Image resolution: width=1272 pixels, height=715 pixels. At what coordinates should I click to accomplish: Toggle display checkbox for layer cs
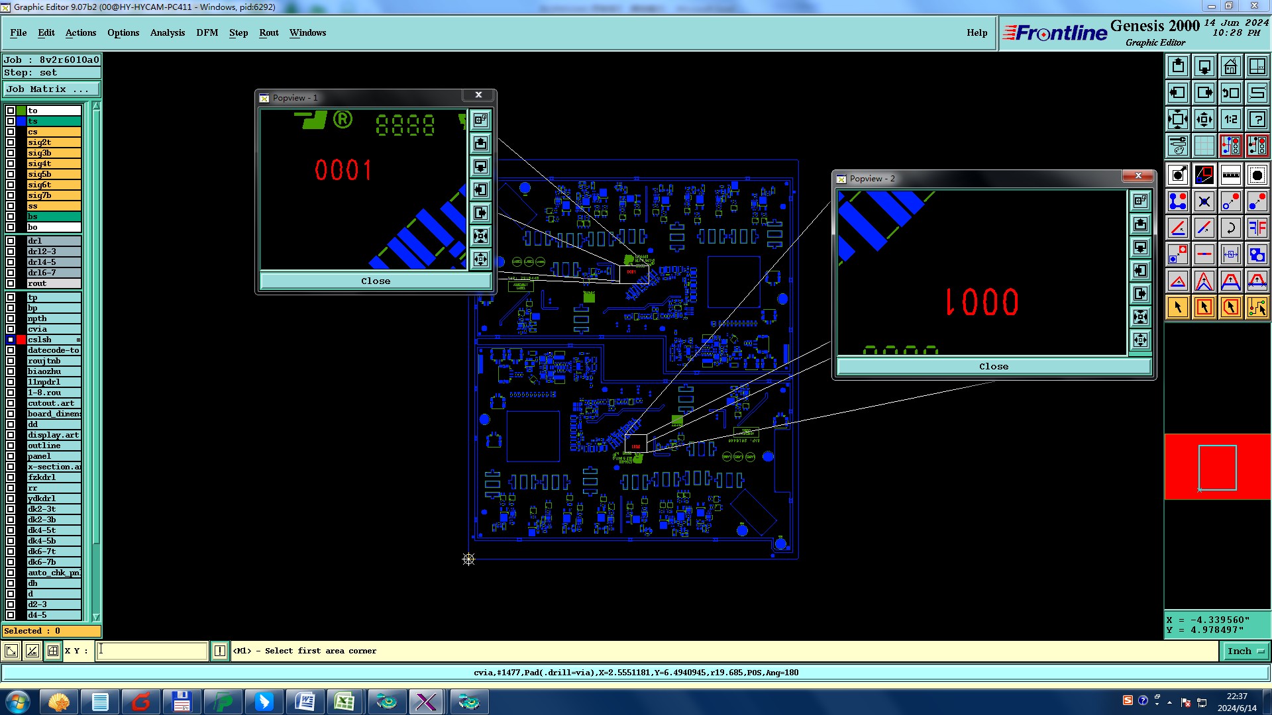pos(11,132)
